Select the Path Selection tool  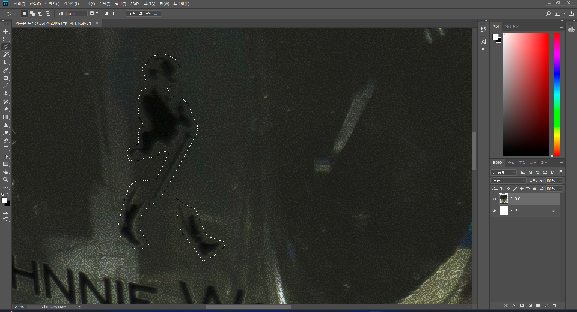click(6, 156)
